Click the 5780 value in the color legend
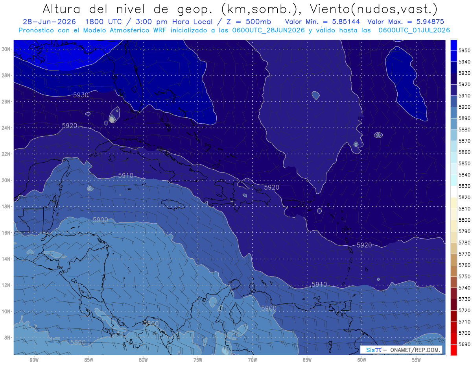Image resolution: width=472 pixels, height=365 pixels. point(464,242)
